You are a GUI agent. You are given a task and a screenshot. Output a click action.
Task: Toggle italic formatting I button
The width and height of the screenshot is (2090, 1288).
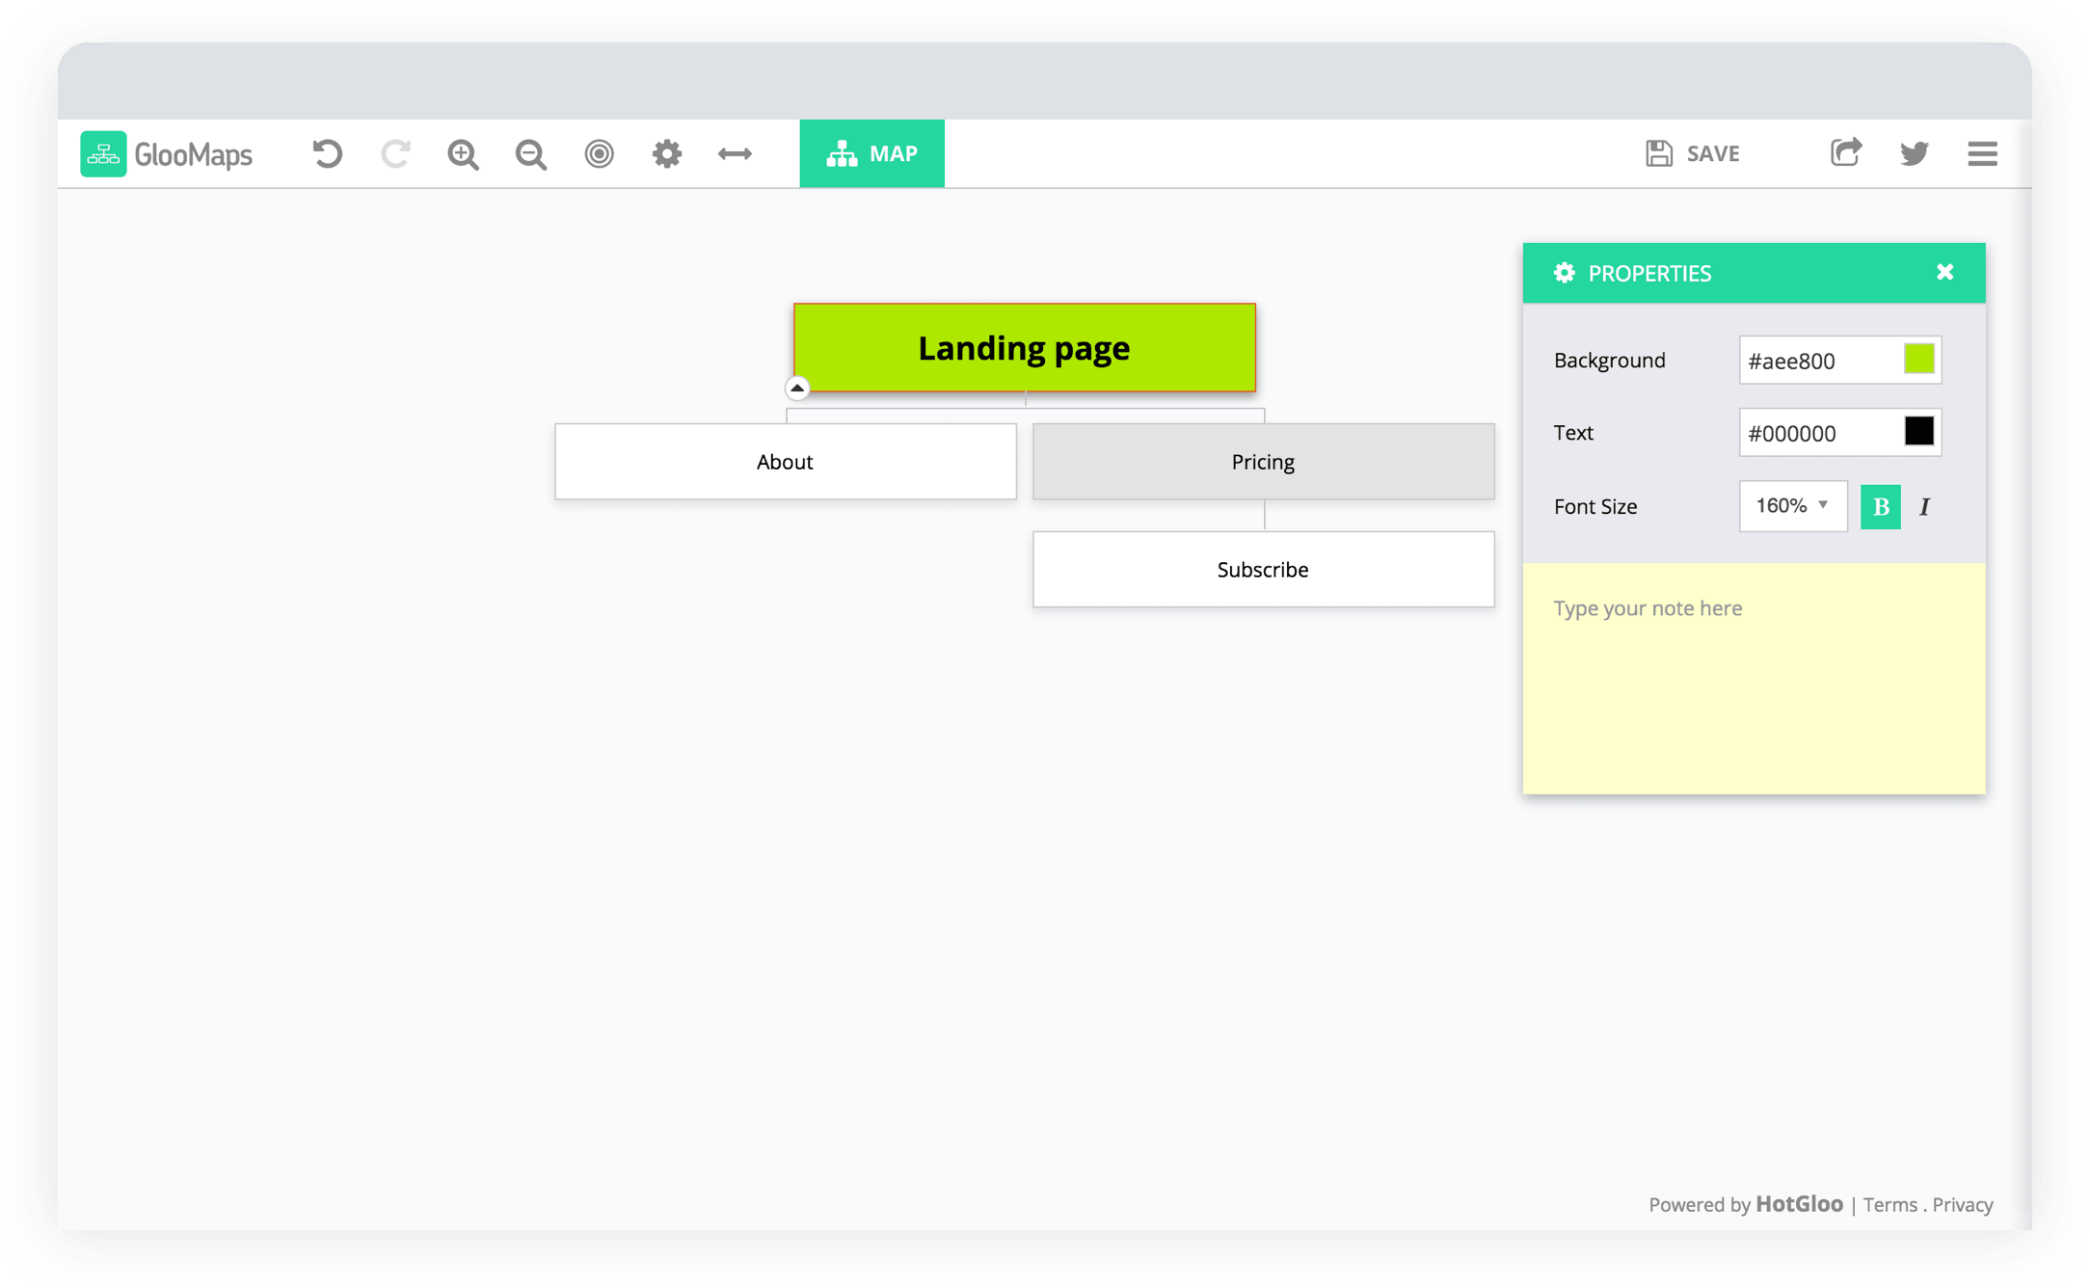(x=1924, y=507)
